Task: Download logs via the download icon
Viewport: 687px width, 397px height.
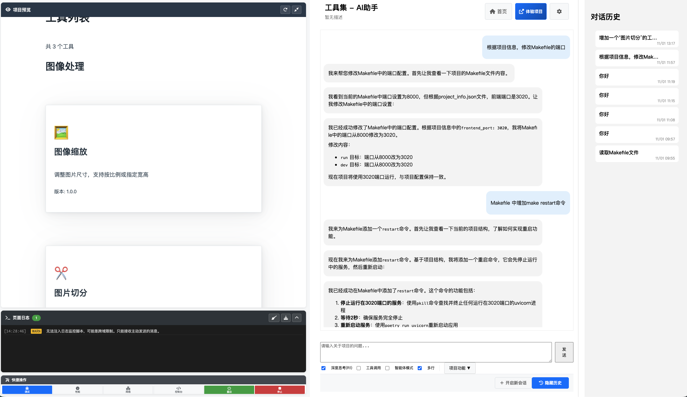Action: tap(285, 318)
